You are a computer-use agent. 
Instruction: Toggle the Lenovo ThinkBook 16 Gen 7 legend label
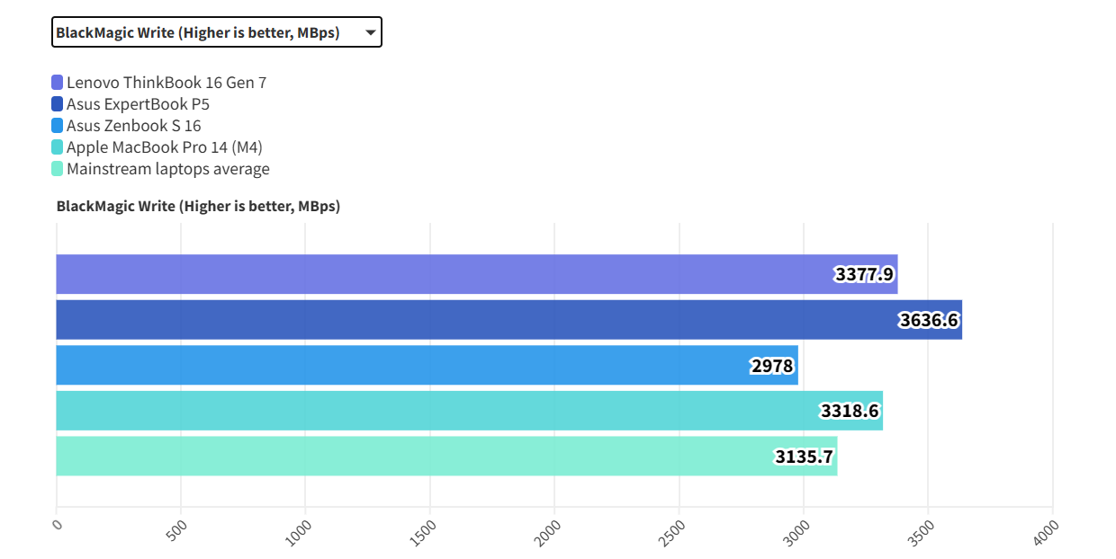pyautogui.click(x=166, y=83)
